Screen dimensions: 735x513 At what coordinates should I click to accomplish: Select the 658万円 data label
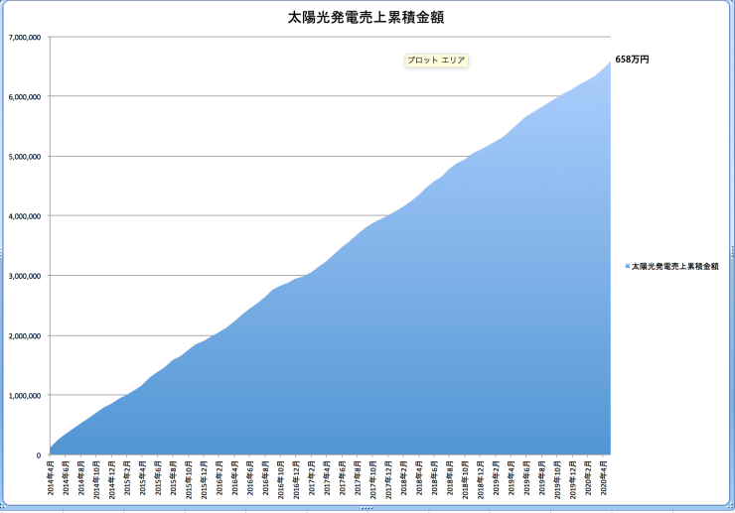pyautogui.click(x=632, y=60)
